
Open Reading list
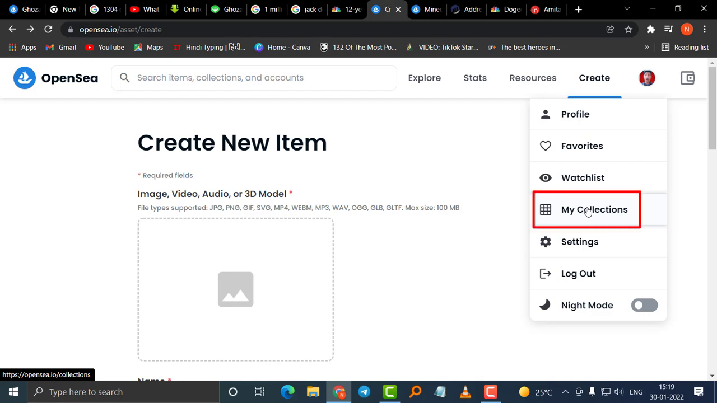pyautogui.click(x=685, y=47)
